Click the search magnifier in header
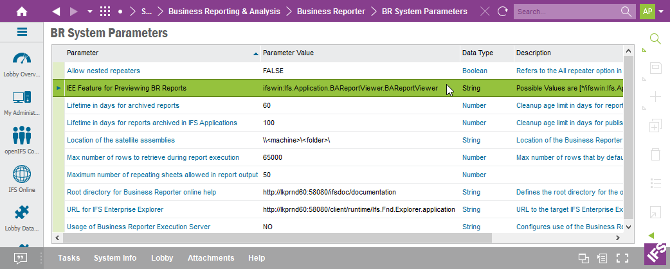 [626, 12]
